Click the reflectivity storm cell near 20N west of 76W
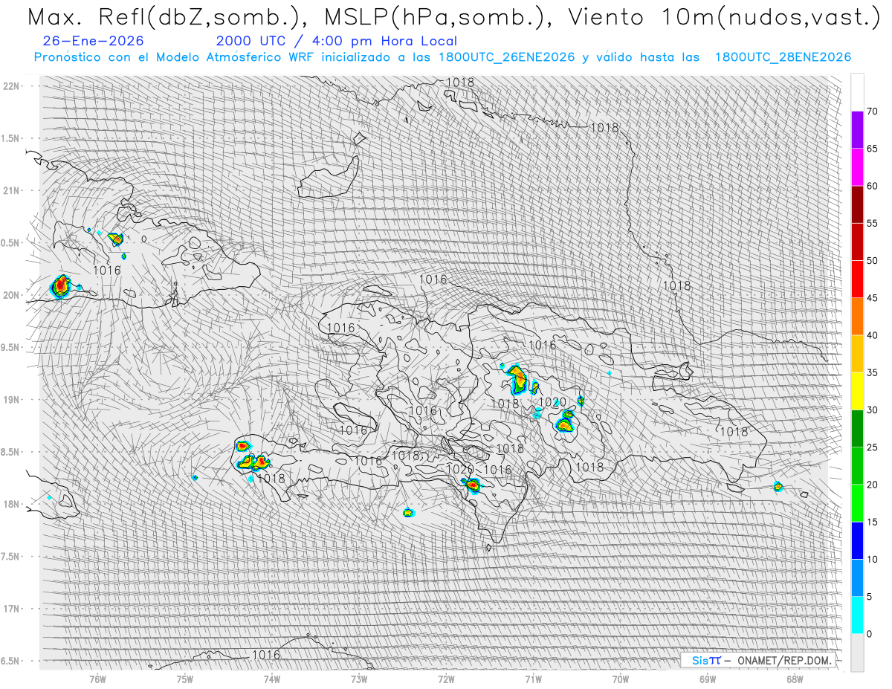The width and height of the screenshot is (892, 689). coord(61,286)
